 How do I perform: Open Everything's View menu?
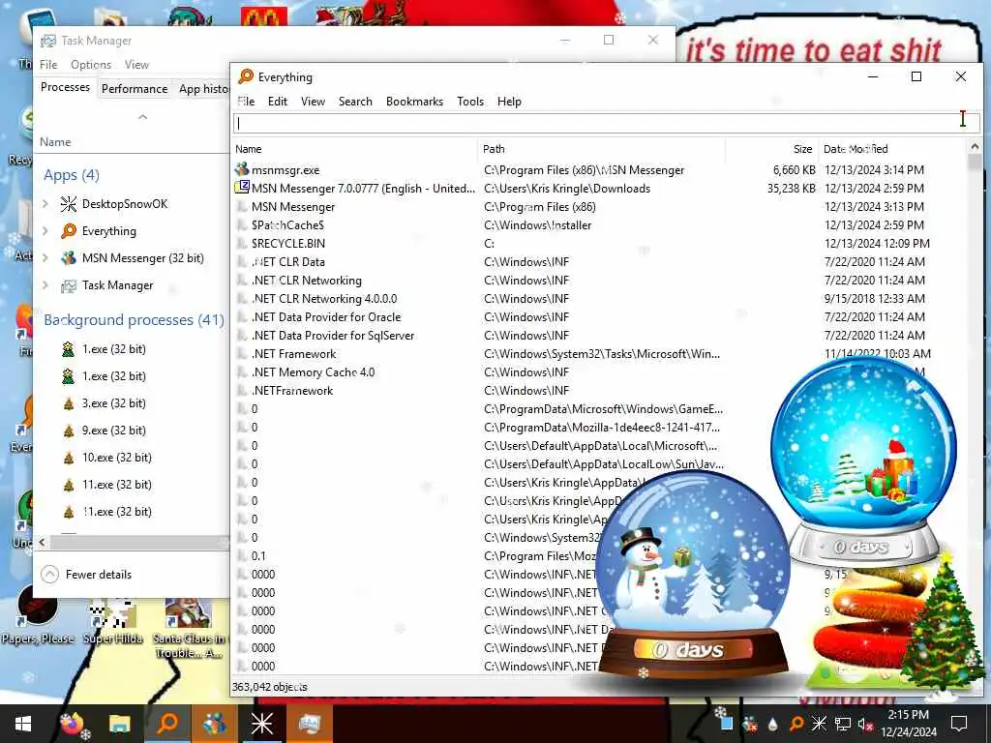coord(313,101)
